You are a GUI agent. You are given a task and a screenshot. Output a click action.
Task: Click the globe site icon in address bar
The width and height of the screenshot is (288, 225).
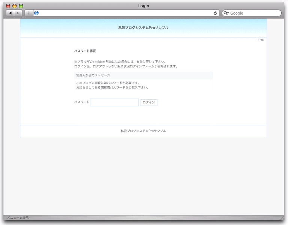point(36,13)
